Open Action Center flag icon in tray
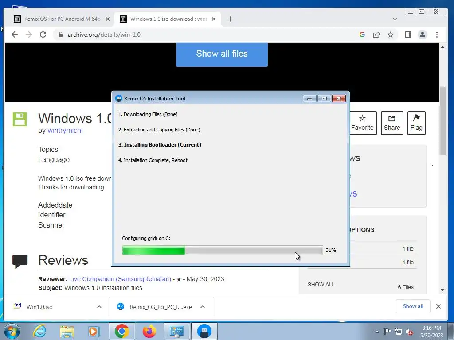Viewport: 454px width, 340px height. click(387, 331)
